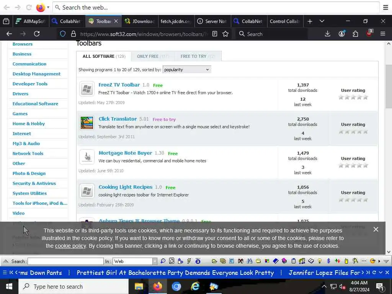The width and height of the screenshot is (392, 294).
Task: Click the page vertical scrollbar thumb
Action: pyautogui.click(x=389, y=86)
